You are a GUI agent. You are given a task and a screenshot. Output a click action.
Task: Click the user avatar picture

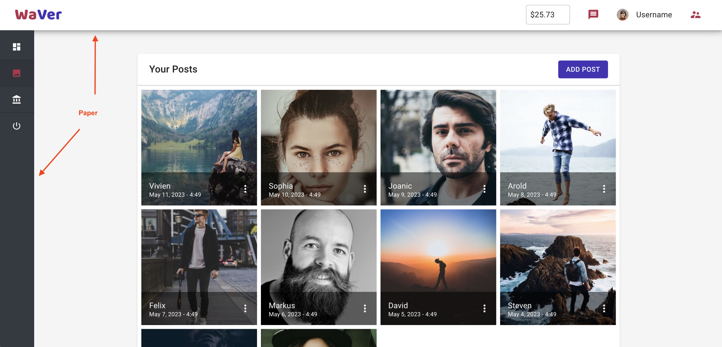(x=622, y=15)
